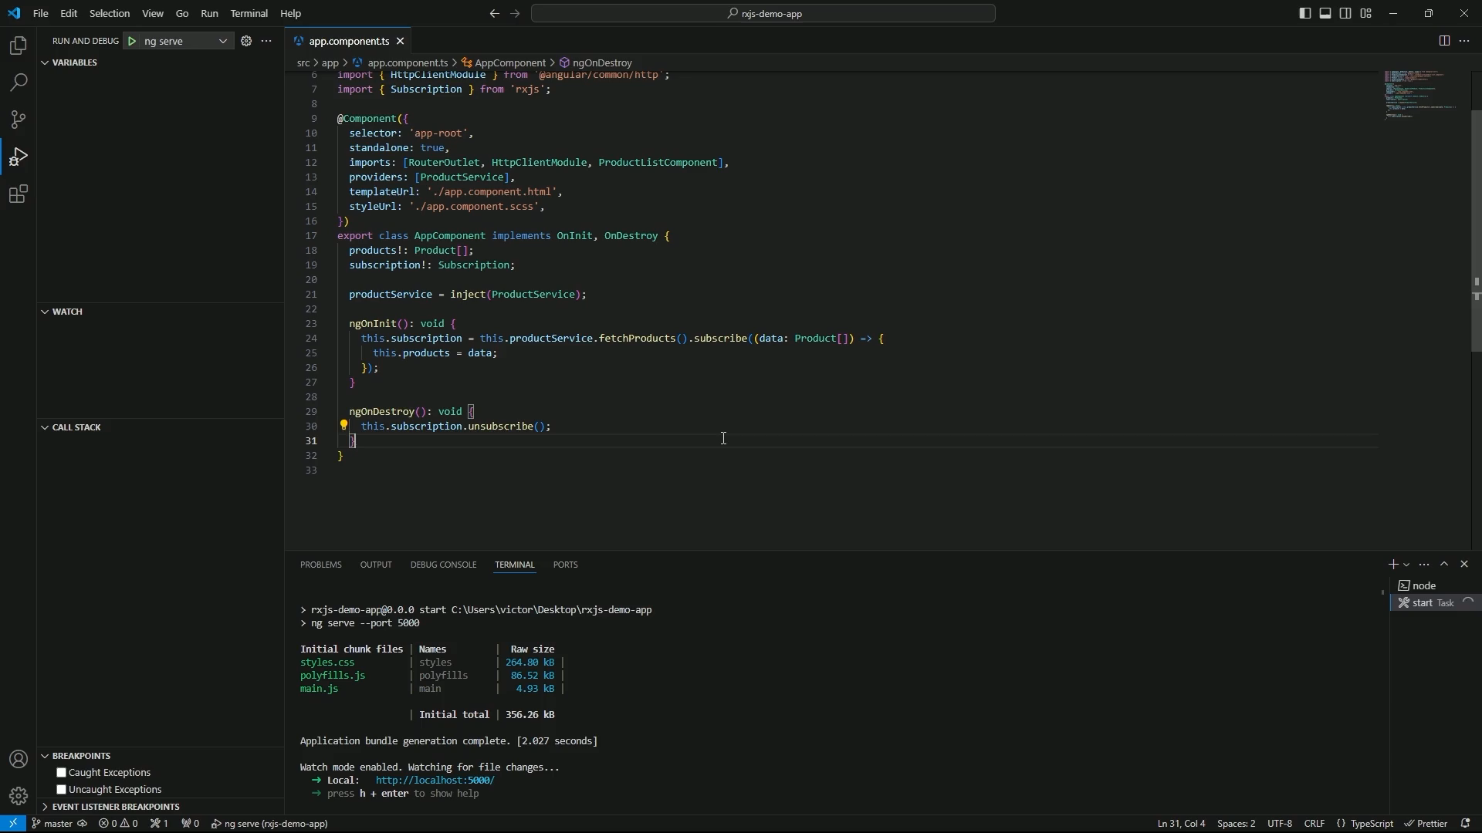Open the Terminal menu
The width and height of the screenshot is (1482, 833).
[249, 13]
